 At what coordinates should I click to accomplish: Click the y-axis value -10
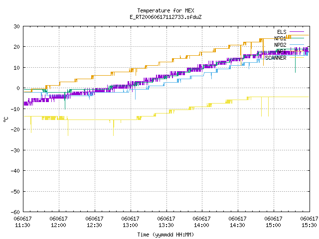15,109
